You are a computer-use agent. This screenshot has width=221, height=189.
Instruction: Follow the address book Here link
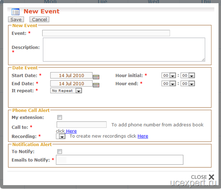click(x=71, y=131)
